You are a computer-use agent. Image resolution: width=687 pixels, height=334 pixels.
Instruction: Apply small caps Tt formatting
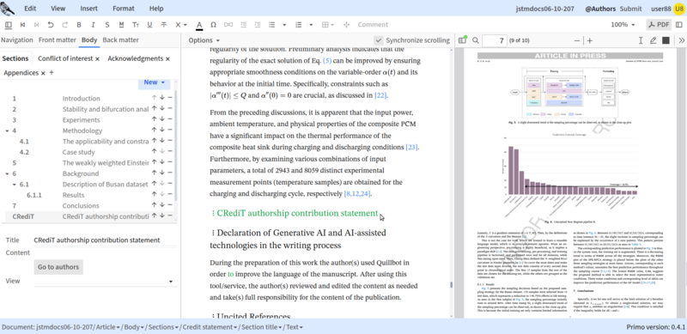point(136,25)
